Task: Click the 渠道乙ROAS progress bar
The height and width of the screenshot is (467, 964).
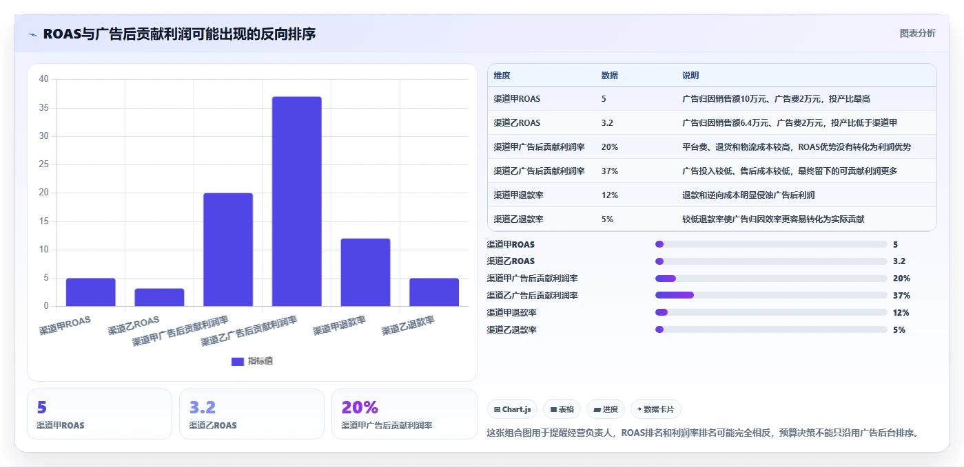Action: click(771, 261)
